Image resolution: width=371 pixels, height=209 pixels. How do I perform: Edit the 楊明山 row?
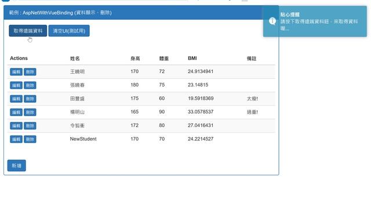[16, 112]
